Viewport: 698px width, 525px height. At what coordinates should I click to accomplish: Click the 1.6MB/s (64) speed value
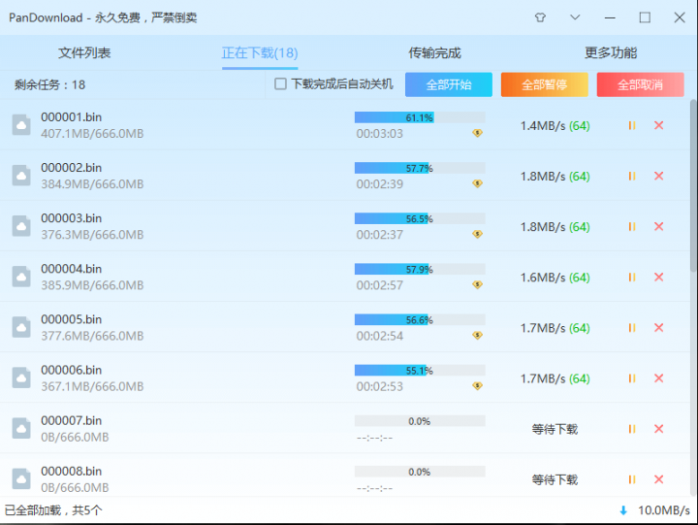click(555, 278)
